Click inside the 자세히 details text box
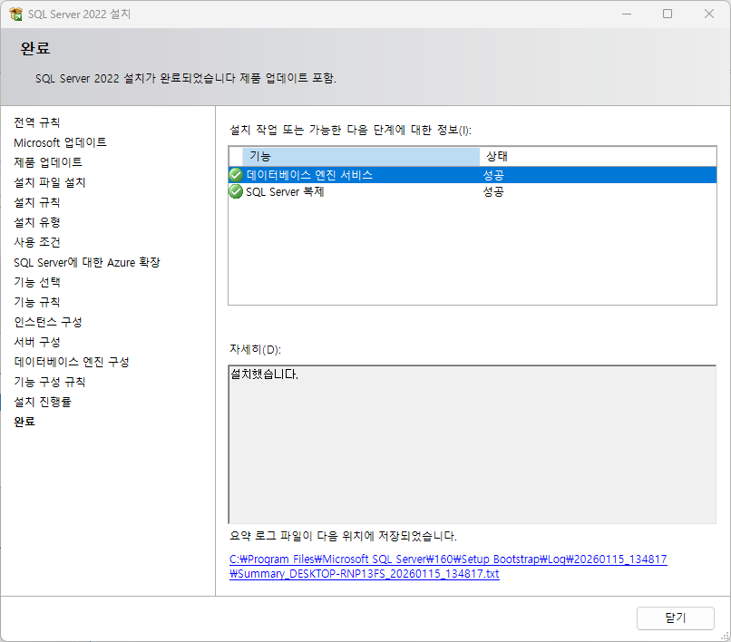731x642 pixels. [x=473, y=444]
